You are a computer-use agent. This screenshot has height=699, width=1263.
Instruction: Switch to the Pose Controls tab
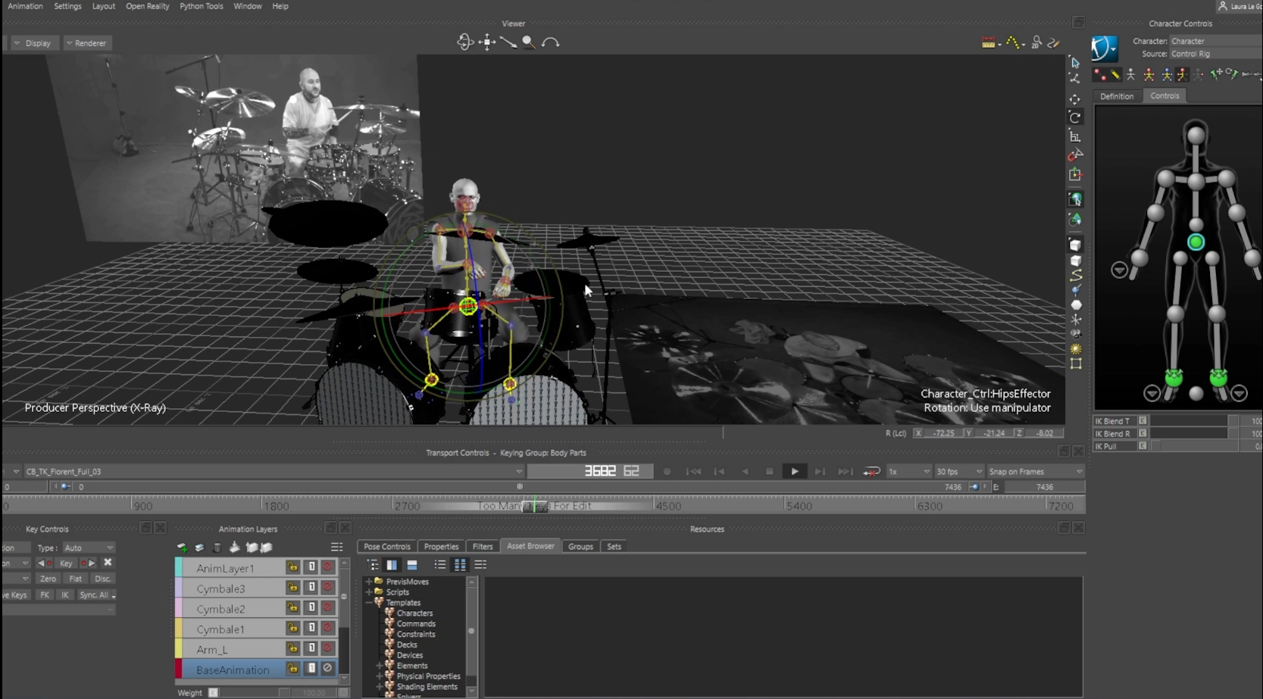pyautogui.click(x=386, y=547)
